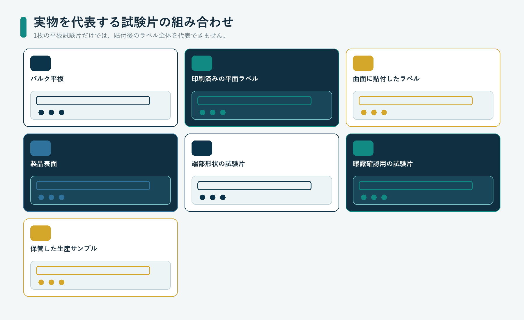The image size is (524, 320).
Task: Click the teal bar in 曝露確認用の試験片 card
Action: point(416,186)
